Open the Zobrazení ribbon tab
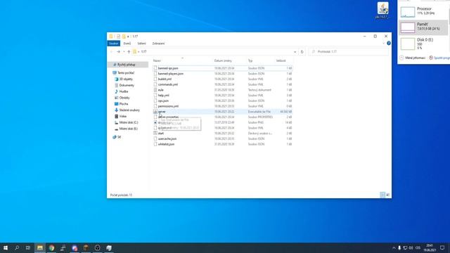This screenshot has height=253, width=450. tap(158, 44)
